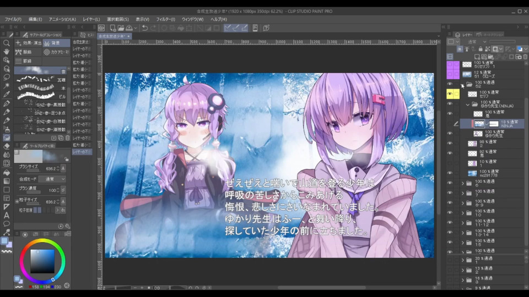529x297 pixels.
Task: Click the Redo arrow in command bar
Action: click(x=153, y=28)
